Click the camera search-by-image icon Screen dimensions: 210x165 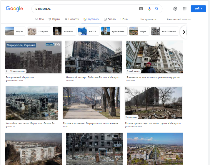click(x=141, y=9)
